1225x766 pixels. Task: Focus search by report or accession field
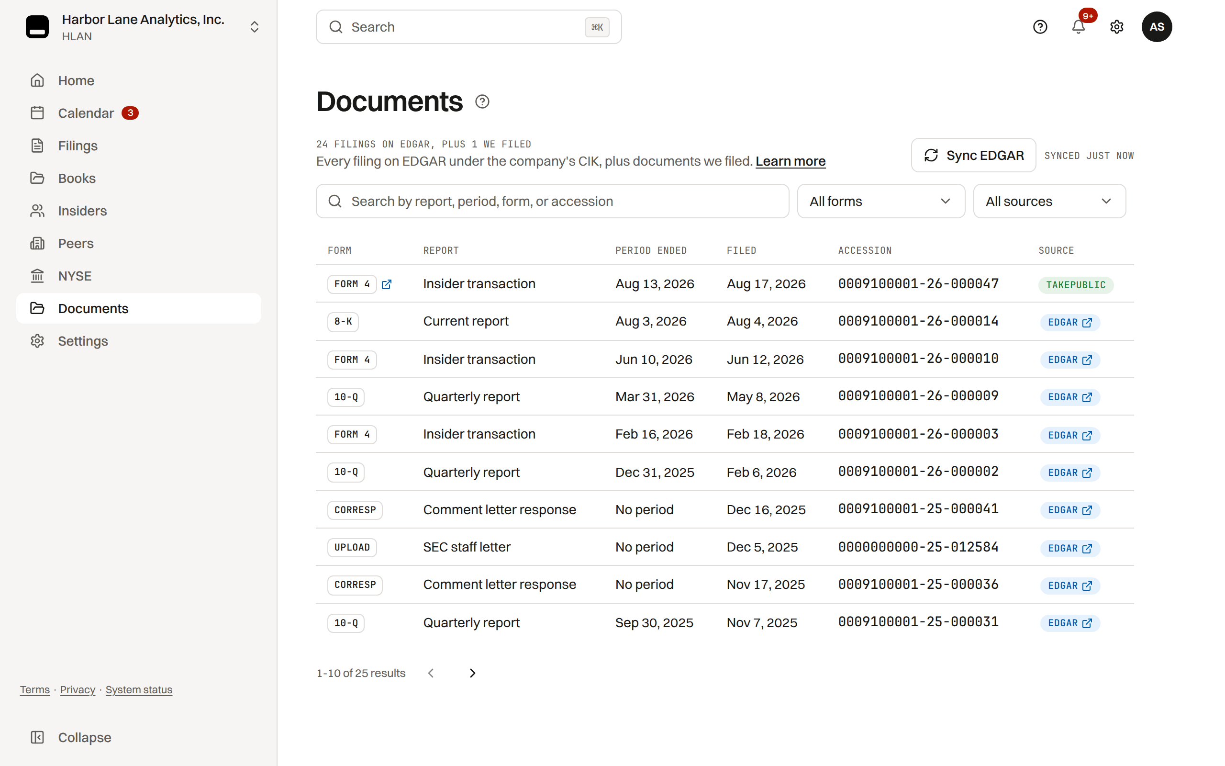click(552, 201)
